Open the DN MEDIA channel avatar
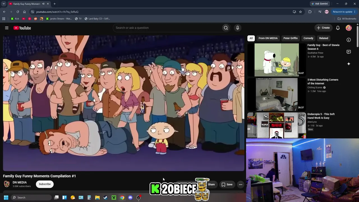This screenshot has width=359, height=202. coord(7,184)
